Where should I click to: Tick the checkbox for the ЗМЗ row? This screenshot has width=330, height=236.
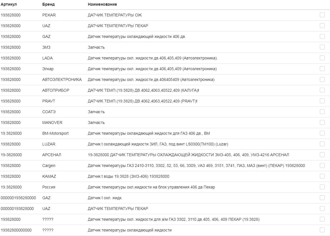(322, 47)
